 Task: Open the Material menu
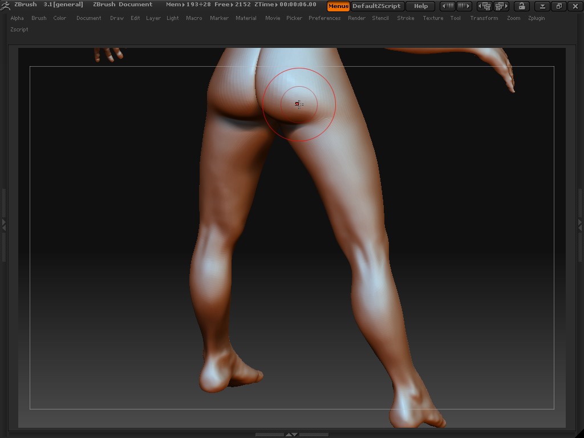click(x=246, y=18)
